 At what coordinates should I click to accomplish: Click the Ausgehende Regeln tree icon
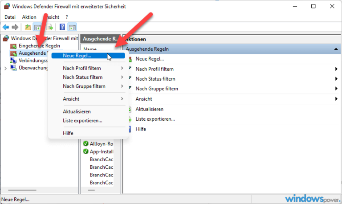[13, 53]
